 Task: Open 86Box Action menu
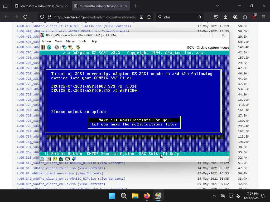click(x=46, y=41)
